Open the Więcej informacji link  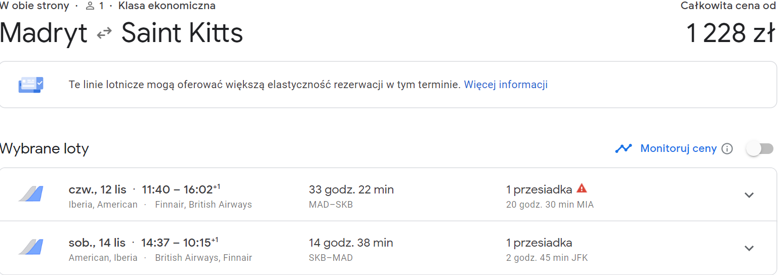(x=506, y=85)
